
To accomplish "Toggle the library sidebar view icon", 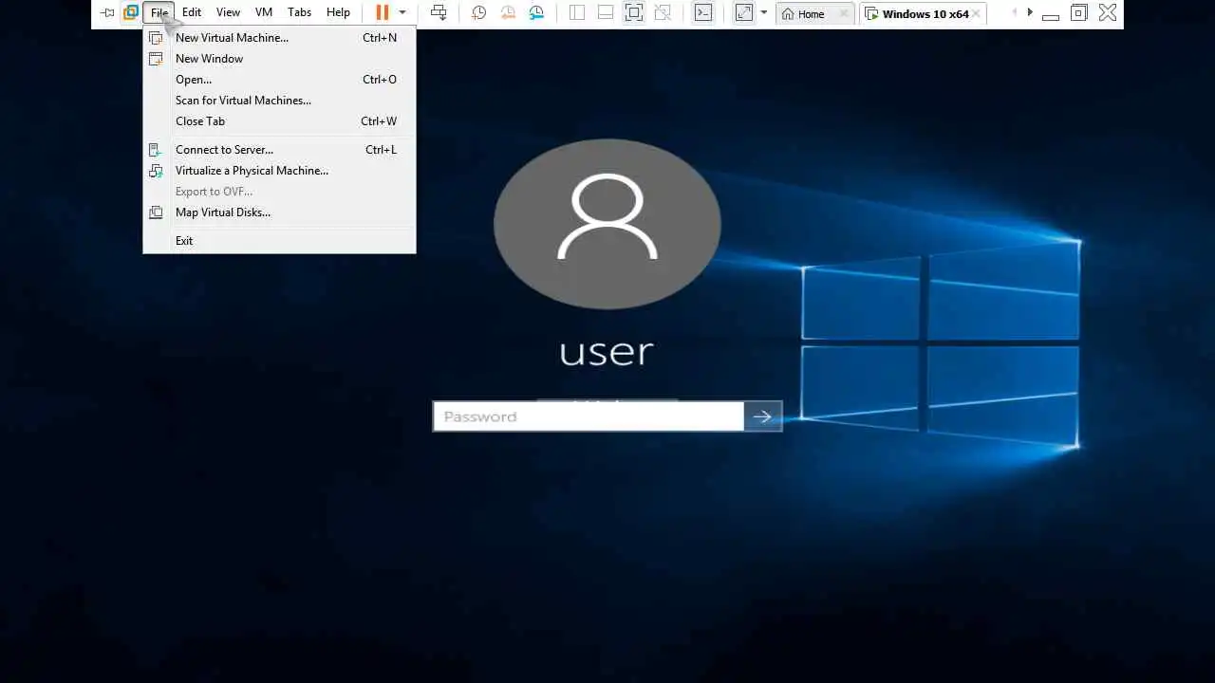I will (x=577, y=12).
